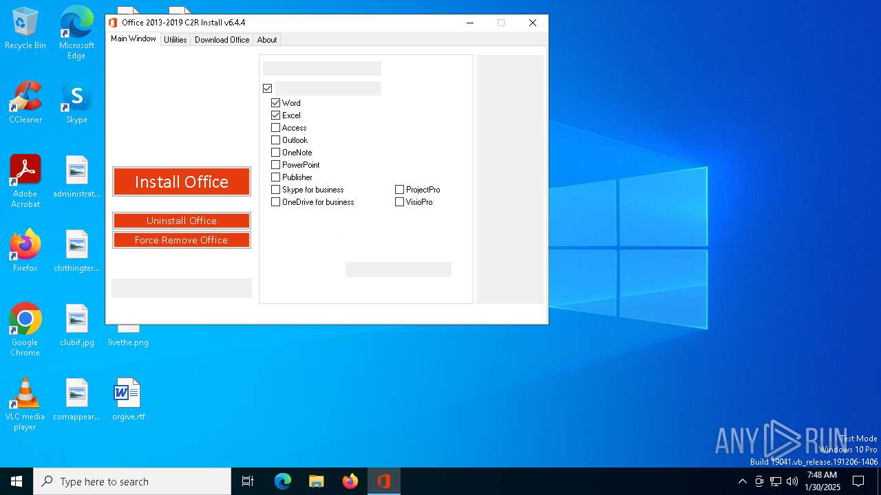Viewport: 881px width, 495px height.
Task: Open the orgive.rtf Word document
Action: [128, 399]
